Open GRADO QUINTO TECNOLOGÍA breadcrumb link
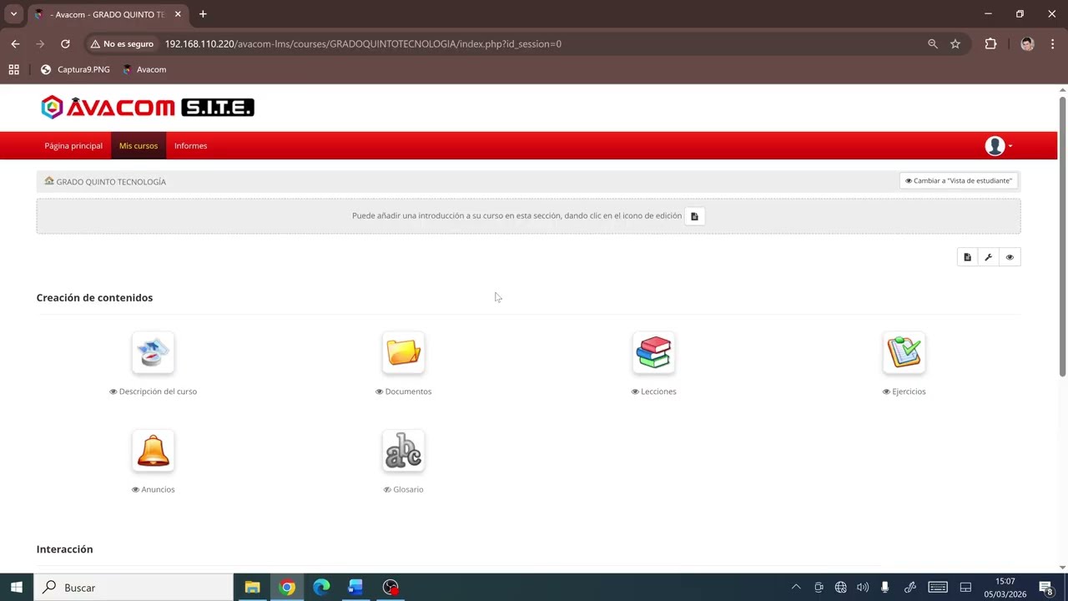This screenshot has width=1068, height=601. click(111, 182)
